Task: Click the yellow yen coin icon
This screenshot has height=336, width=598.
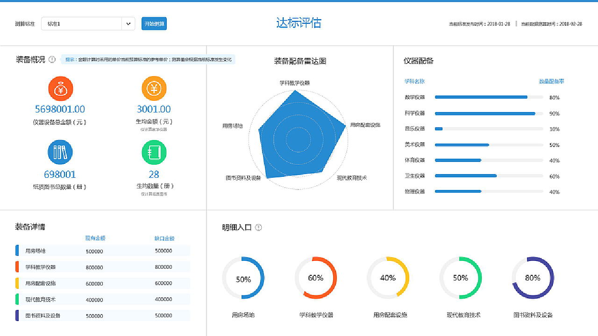Action: (x=154, y=88)
